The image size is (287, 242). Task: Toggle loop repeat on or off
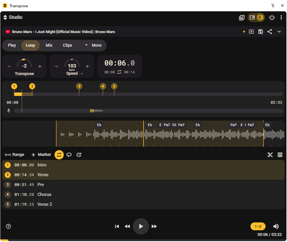tap(59, 155)
